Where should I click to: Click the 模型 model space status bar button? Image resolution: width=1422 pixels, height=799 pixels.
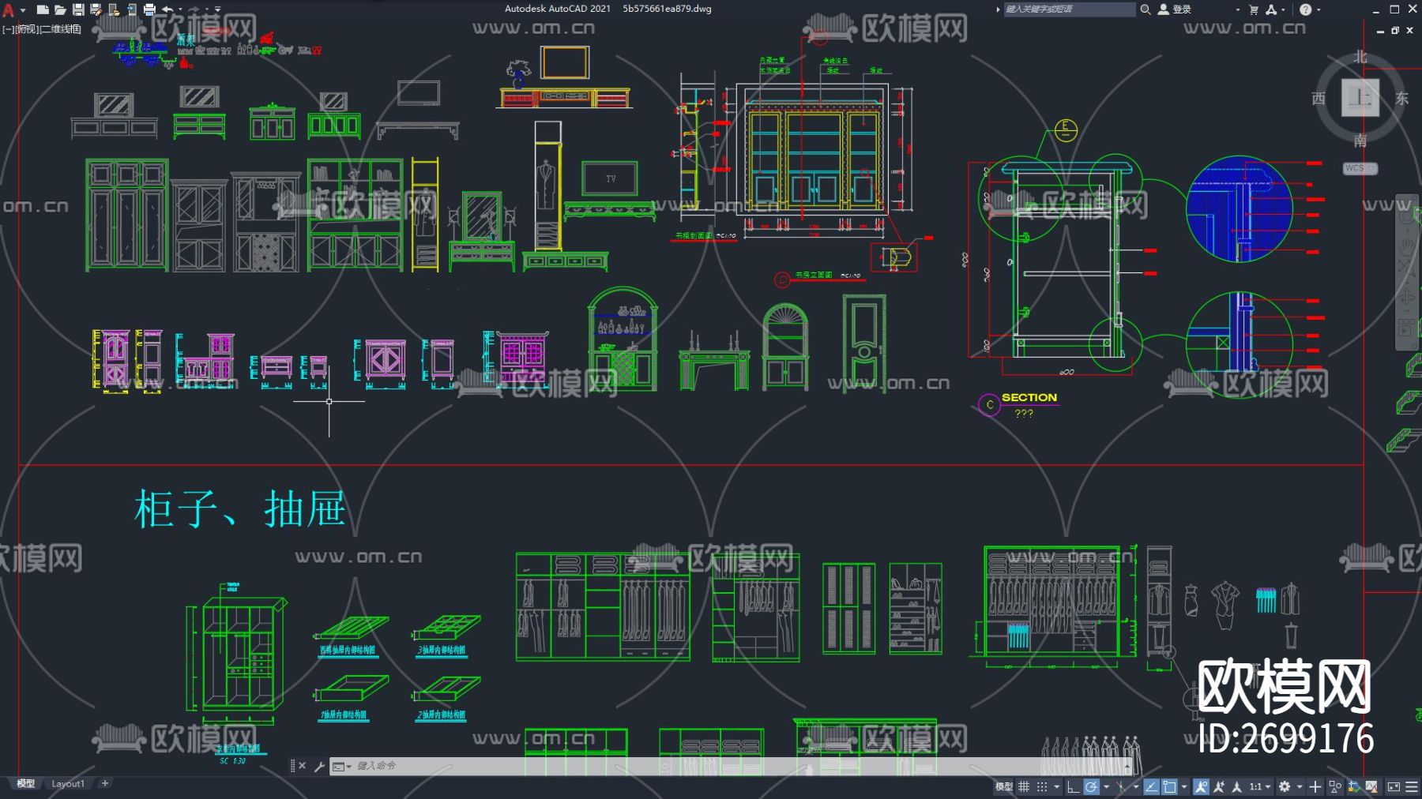click(1003, 786)
